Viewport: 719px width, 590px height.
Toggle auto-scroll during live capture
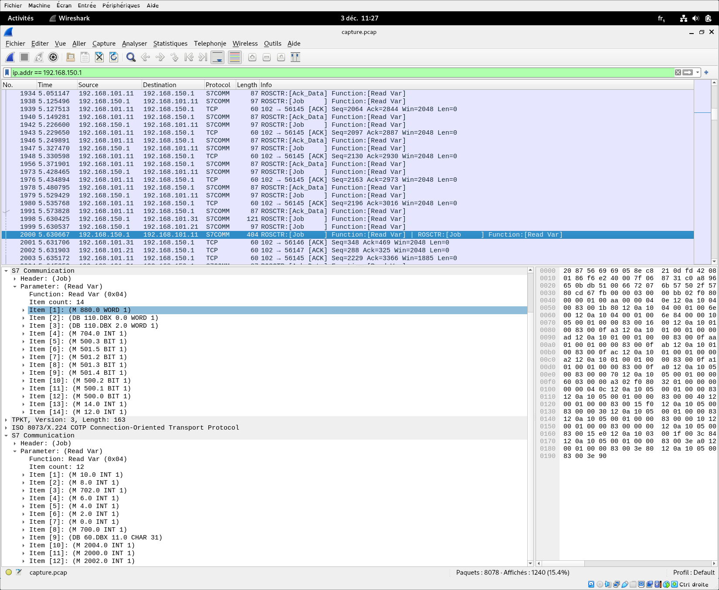pos(217,57)
